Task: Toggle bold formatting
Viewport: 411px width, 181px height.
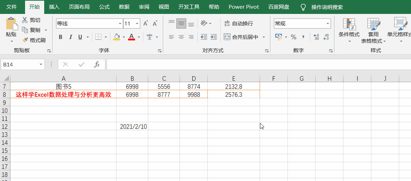Action: coord(61,37)
